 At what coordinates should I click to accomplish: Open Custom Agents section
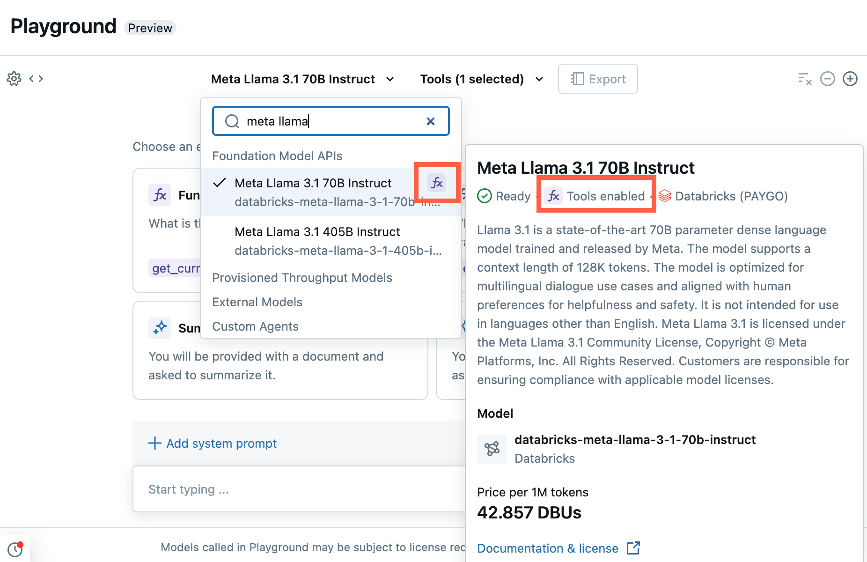(255, 326)
